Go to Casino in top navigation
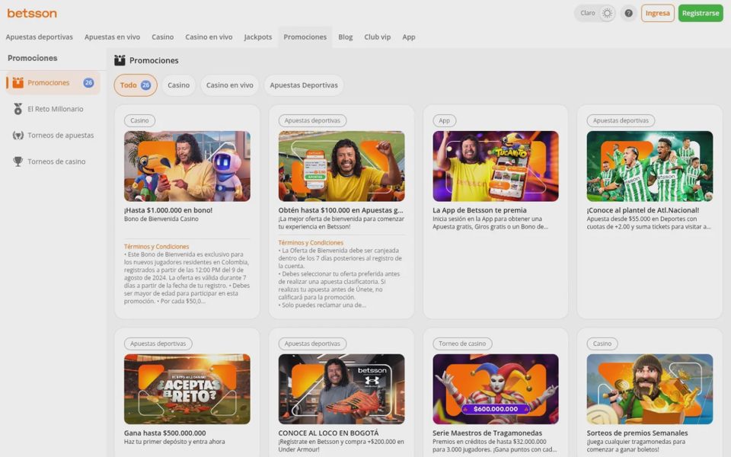This screenshot has width=731, height=457. [162, 37]
